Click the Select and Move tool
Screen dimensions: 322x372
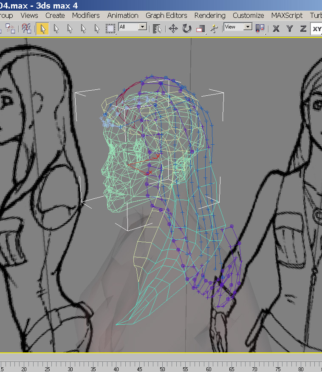click(x=173, y=29)
